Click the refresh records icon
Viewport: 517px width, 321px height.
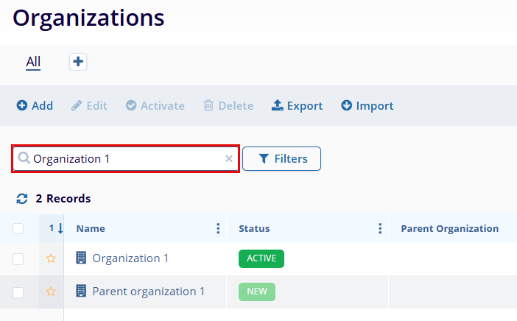[x=22, y=199]
